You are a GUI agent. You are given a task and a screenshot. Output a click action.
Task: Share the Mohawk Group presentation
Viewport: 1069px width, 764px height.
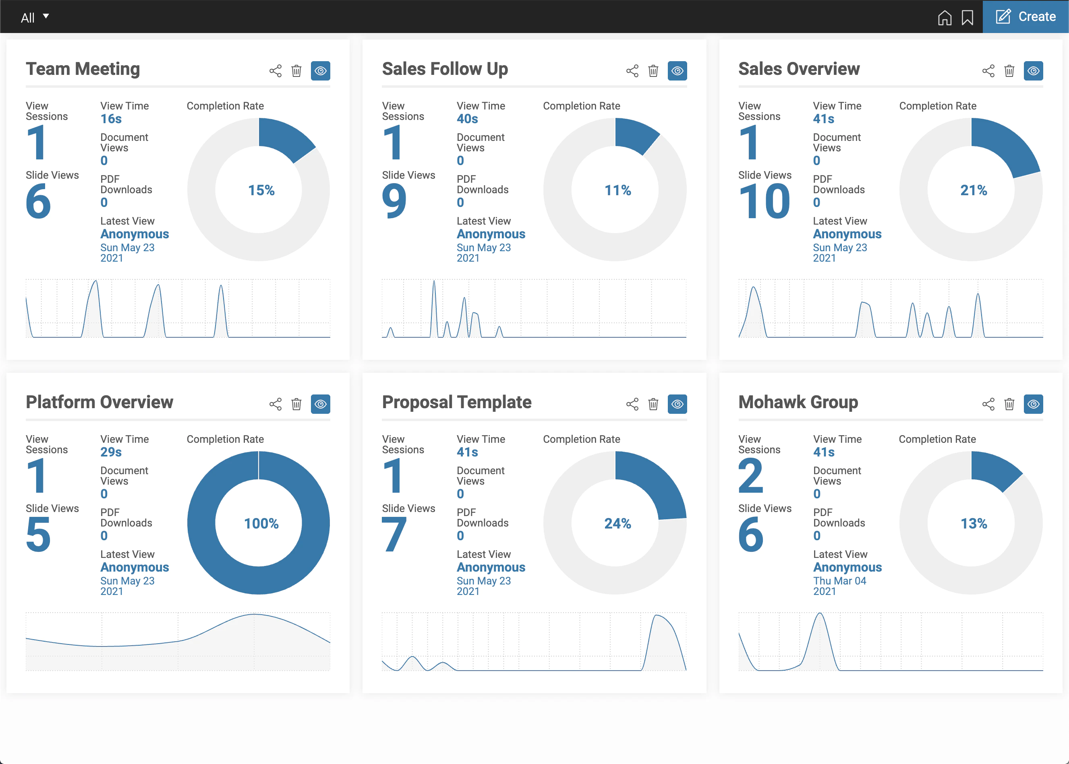(x=988, y=404)
